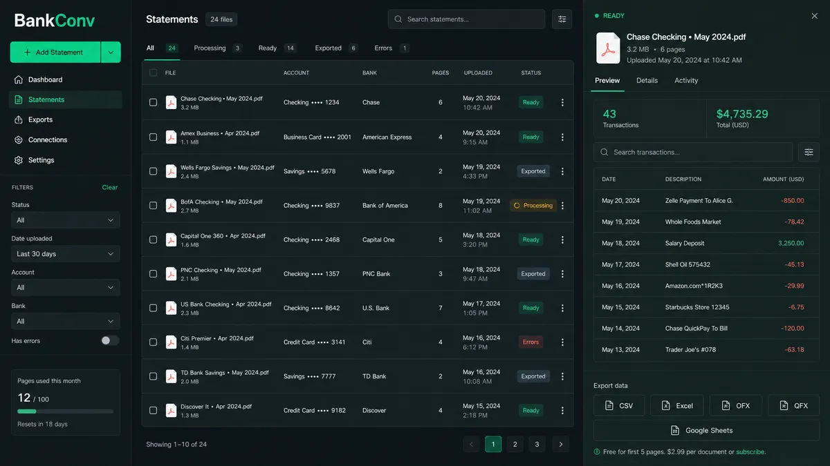830x466 pixels.
Task: Open Settings in sidebar
Action: click(x=66, y=159)
